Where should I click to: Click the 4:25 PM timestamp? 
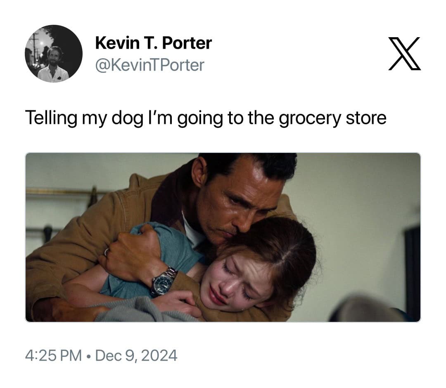point(53,355)
